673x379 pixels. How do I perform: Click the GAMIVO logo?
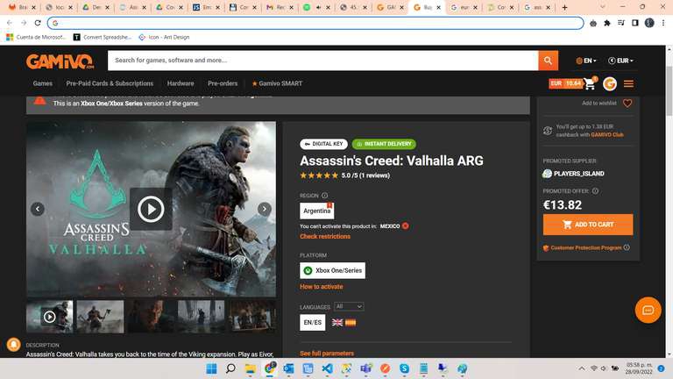(x=60, y=61)
